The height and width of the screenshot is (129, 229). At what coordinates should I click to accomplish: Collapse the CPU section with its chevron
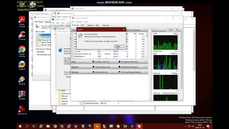tap(145, 30)
